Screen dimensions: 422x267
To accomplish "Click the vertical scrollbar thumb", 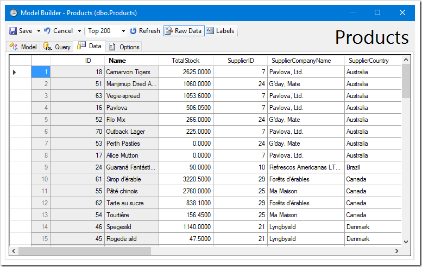I will pyautogui.click(x=406, y=81).
